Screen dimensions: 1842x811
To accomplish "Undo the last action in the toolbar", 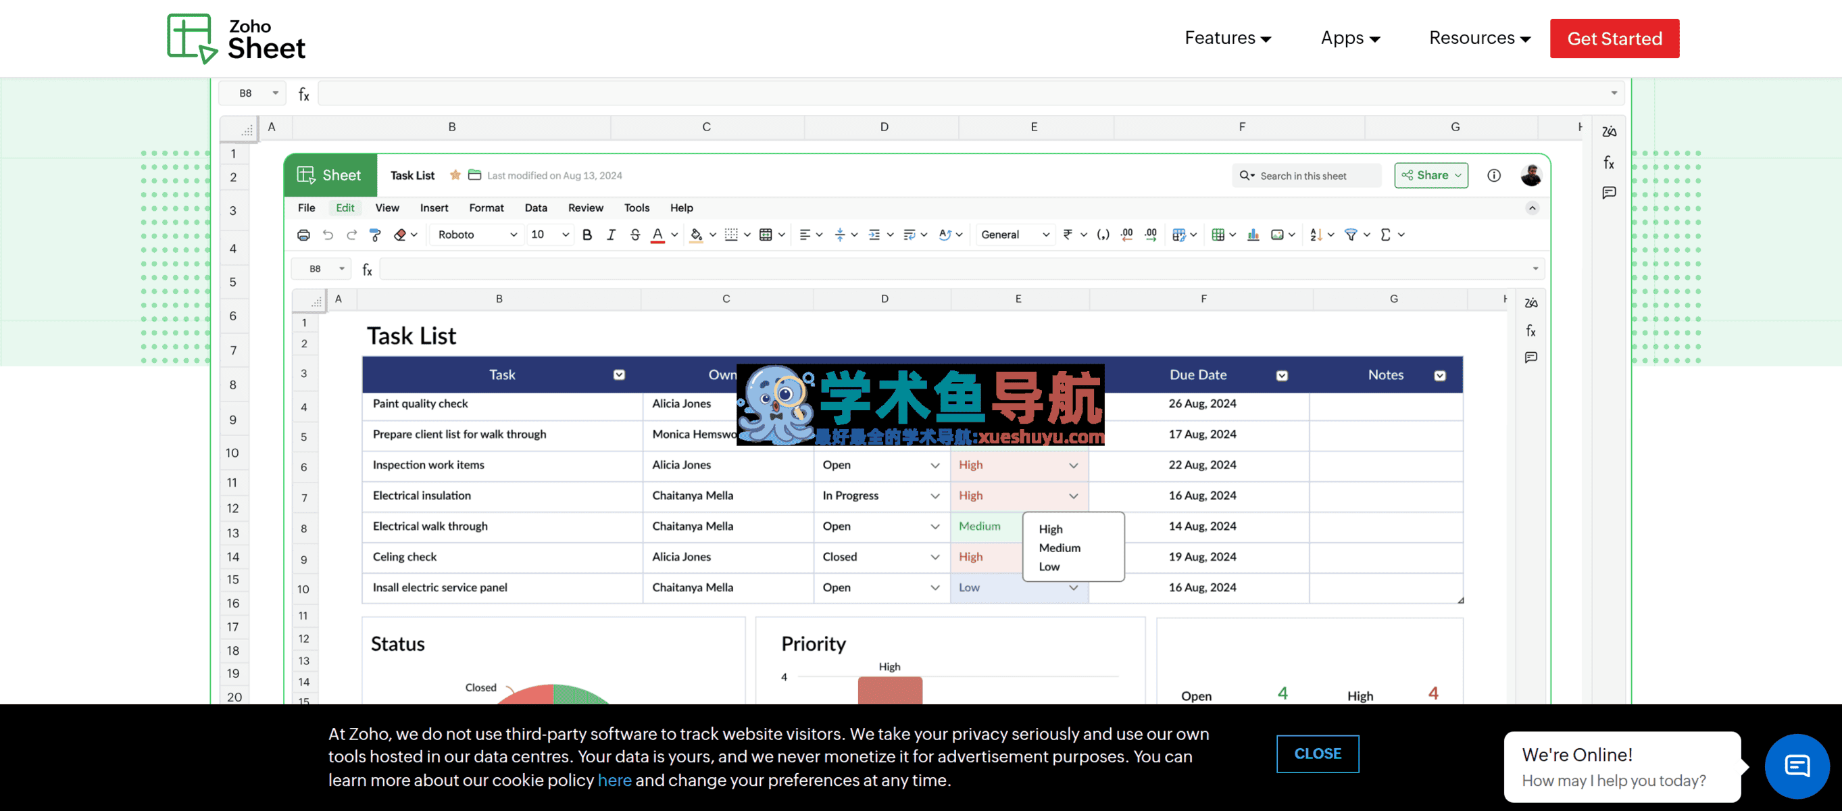I will coord(328,235).
